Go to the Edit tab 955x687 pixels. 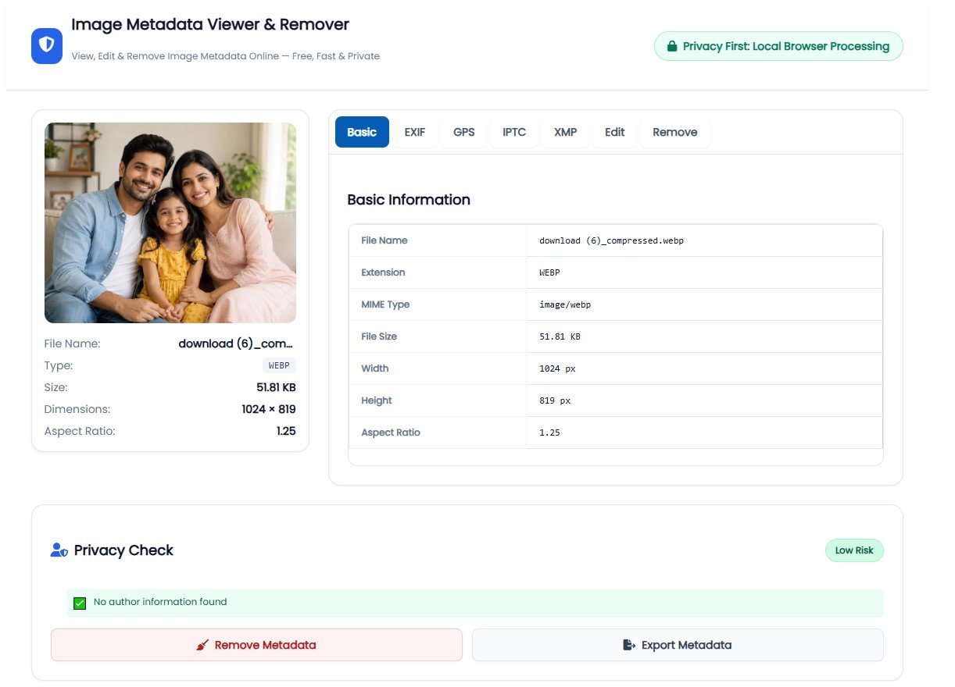615,132
